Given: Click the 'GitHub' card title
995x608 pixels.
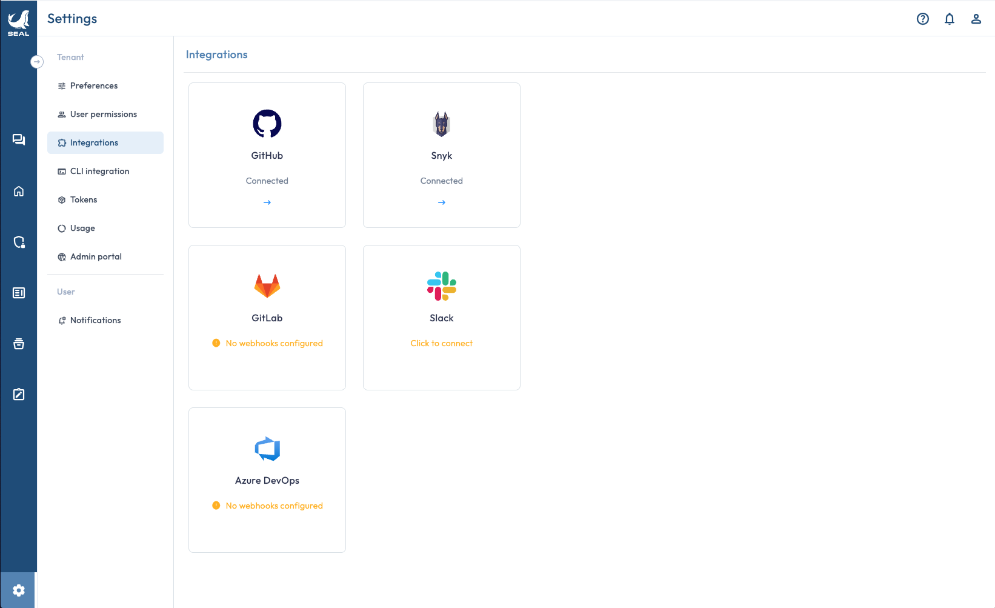Looking at the screenshot, I should (x=267, y=155).
